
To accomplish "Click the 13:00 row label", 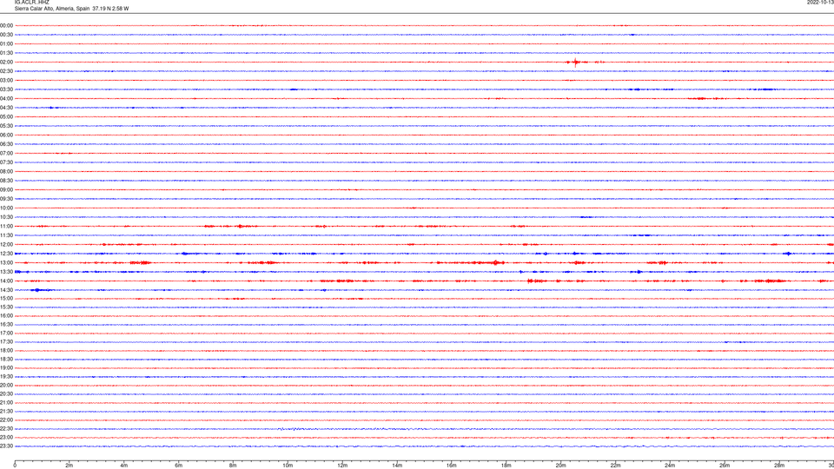I will pos(6,262).
